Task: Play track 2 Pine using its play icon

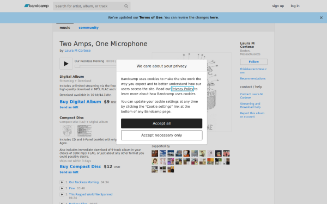Action: [62, 188]
